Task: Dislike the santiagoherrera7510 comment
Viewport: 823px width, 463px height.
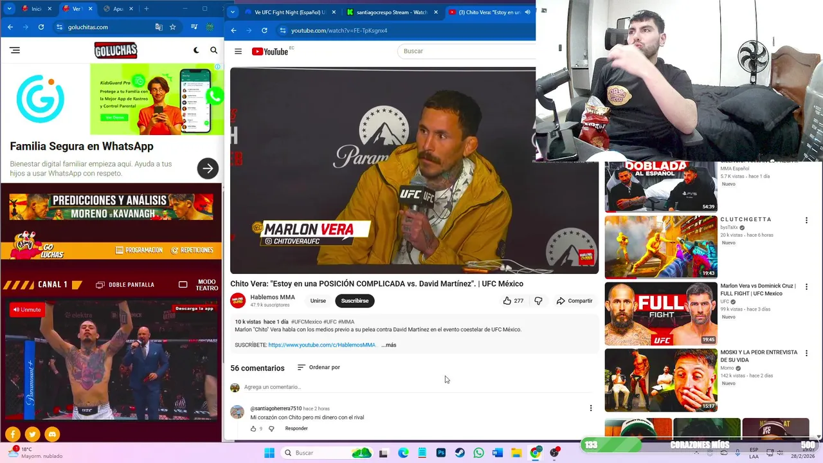Action: click(x=271, y=429)
